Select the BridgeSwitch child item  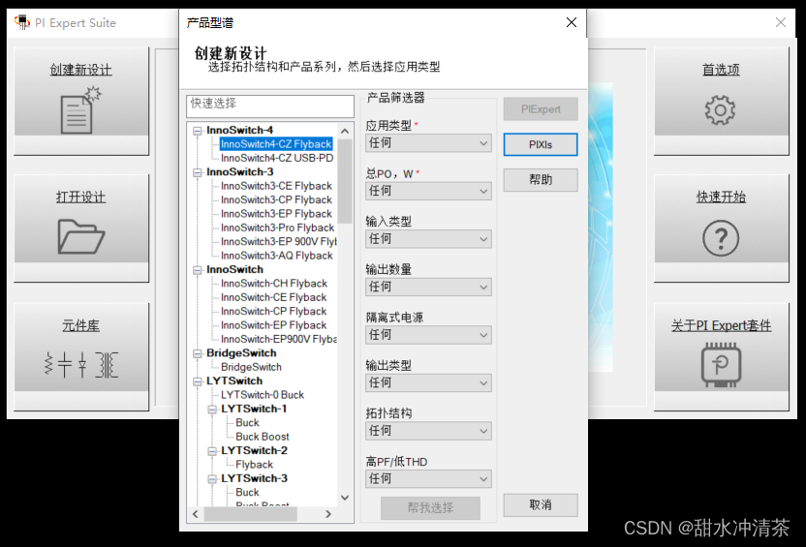tap(251, 367)
